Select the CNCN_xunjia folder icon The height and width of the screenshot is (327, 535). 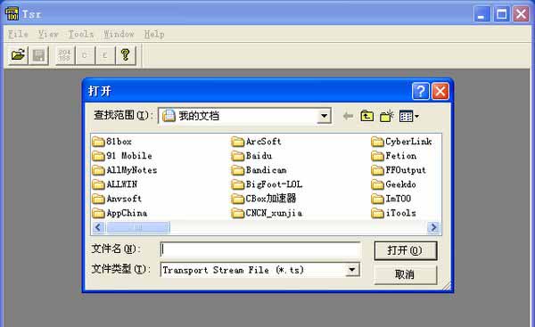(x=238, y=213)
